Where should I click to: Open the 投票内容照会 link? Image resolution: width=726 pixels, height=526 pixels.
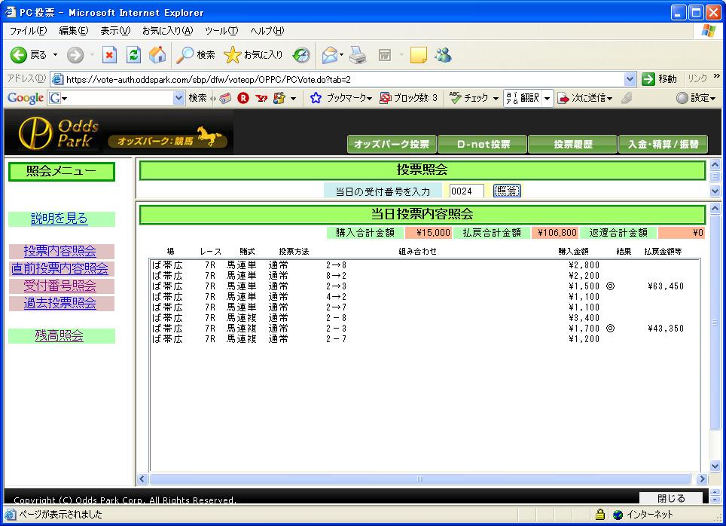(60, 251)
